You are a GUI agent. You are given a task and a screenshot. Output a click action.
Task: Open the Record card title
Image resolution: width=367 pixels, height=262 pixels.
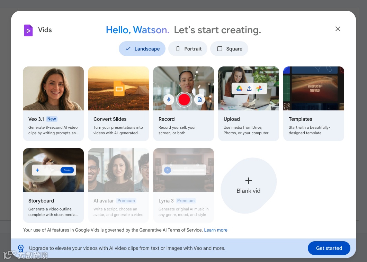click(x=167, y=119)
